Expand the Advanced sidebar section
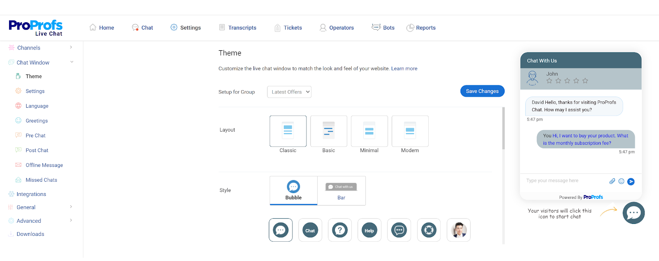Image resolution: width=659 pixels, height=261 pixels. click(41, 221)
